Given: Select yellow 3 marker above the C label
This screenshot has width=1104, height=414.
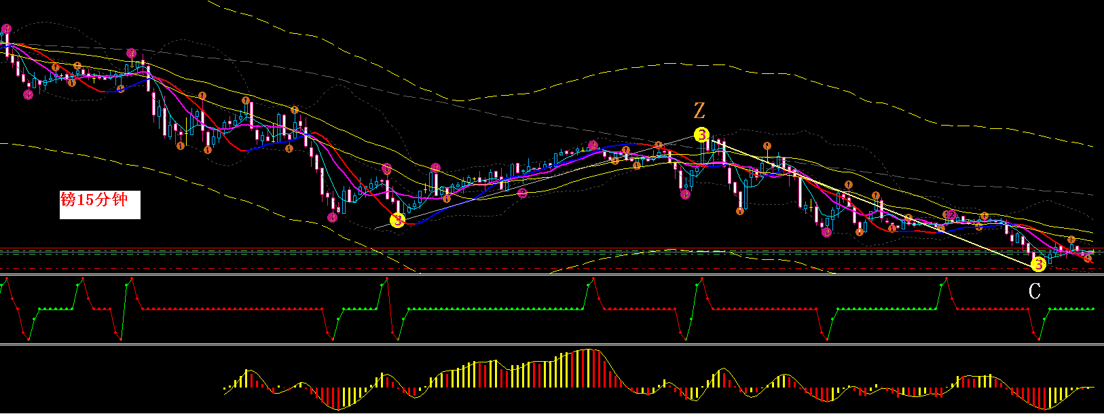Looking at the screenshot, I should tap(1037, 265).
